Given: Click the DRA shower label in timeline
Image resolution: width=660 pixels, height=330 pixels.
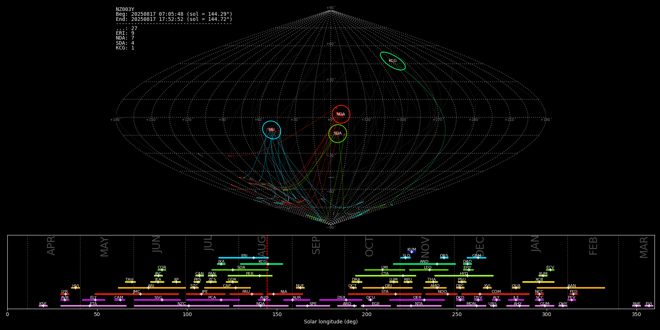Looking at the screenshot, I should (x=356, y=280).
